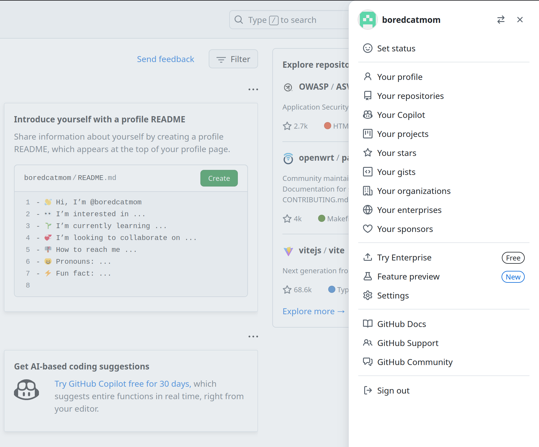Open the OWASP repository link
The width and height of the screenshot is (539, 447).
pos(324,87)
